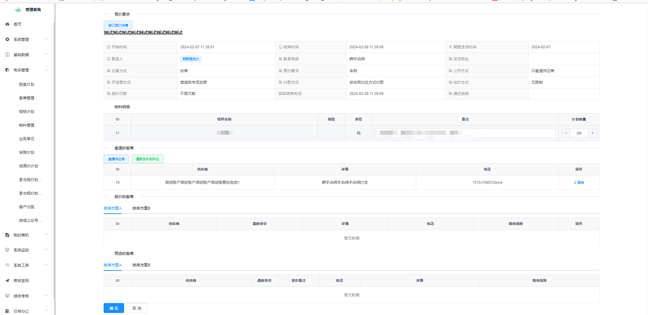The width and height of the screenshot is (648, 315).
Task: Collapse the 电采管理 menu chevron
Action: click(x=46, y=70)
